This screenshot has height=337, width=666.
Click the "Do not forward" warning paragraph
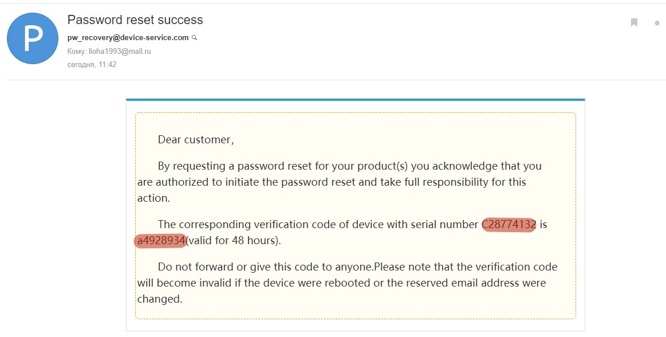coord(347,283)
